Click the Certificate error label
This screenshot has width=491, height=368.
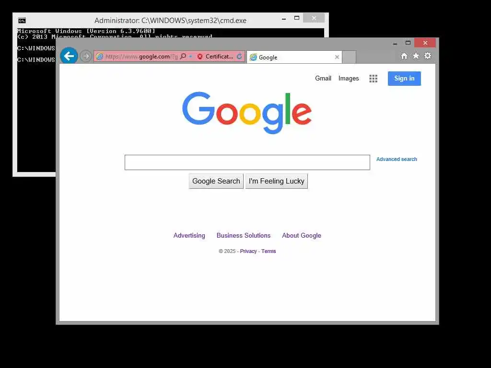point(219,57)
